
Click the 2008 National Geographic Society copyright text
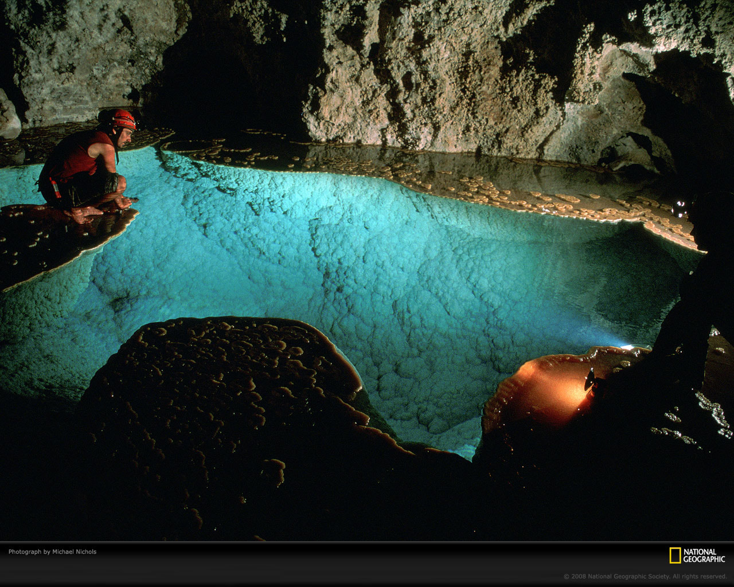(x=645, y=576)
